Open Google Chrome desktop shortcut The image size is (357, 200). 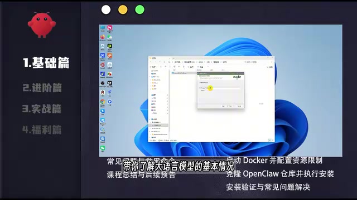tap(103, 102)
